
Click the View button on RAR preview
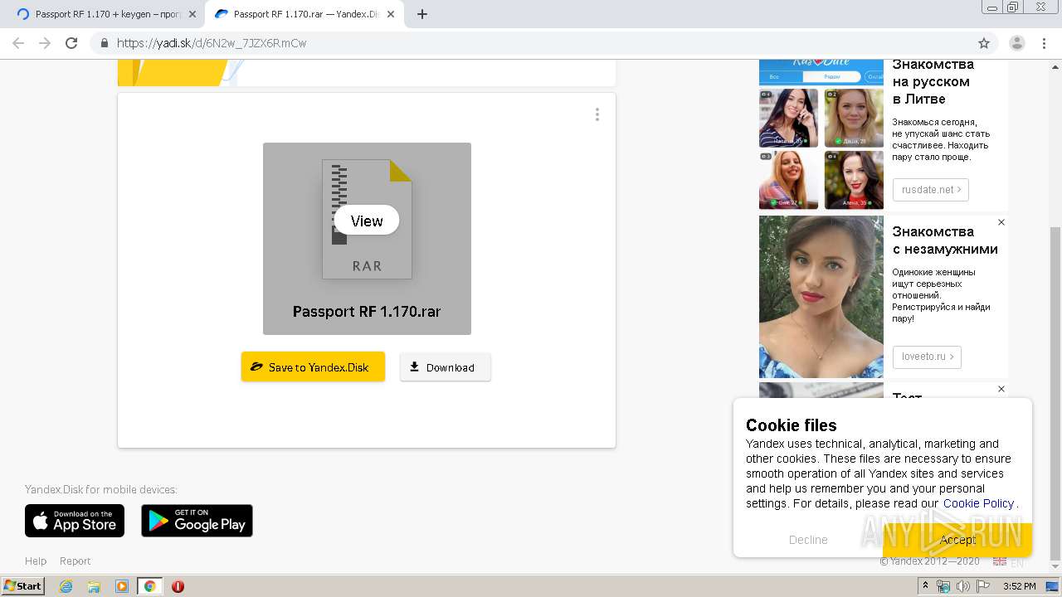367,221
